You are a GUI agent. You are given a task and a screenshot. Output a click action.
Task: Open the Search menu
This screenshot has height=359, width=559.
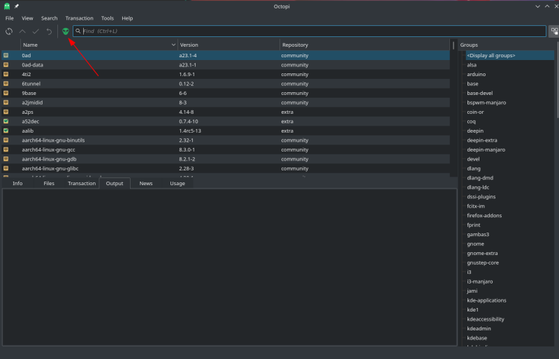[x=49, y=18]
